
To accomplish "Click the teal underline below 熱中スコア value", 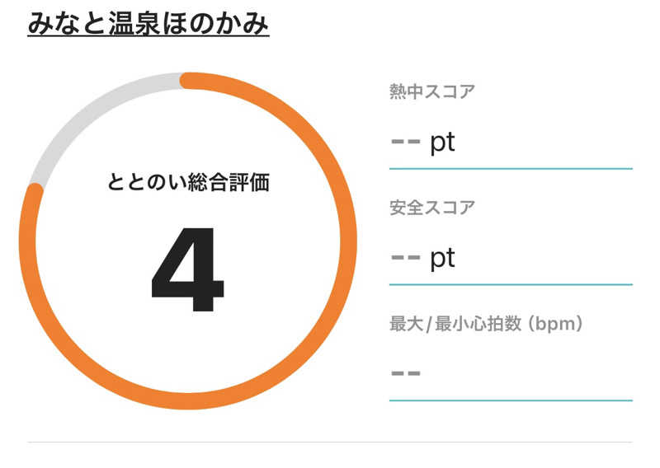I will (510, 168).
